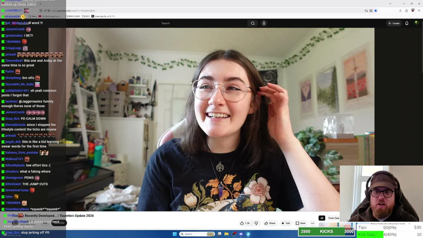Expand the browser tab list chevron

[x=390, y=4]
